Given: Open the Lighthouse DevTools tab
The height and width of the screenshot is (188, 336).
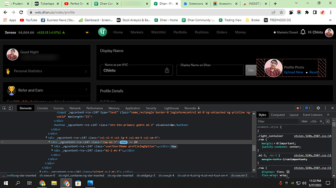Looking at the screenshot, I should tap(171, 108).
